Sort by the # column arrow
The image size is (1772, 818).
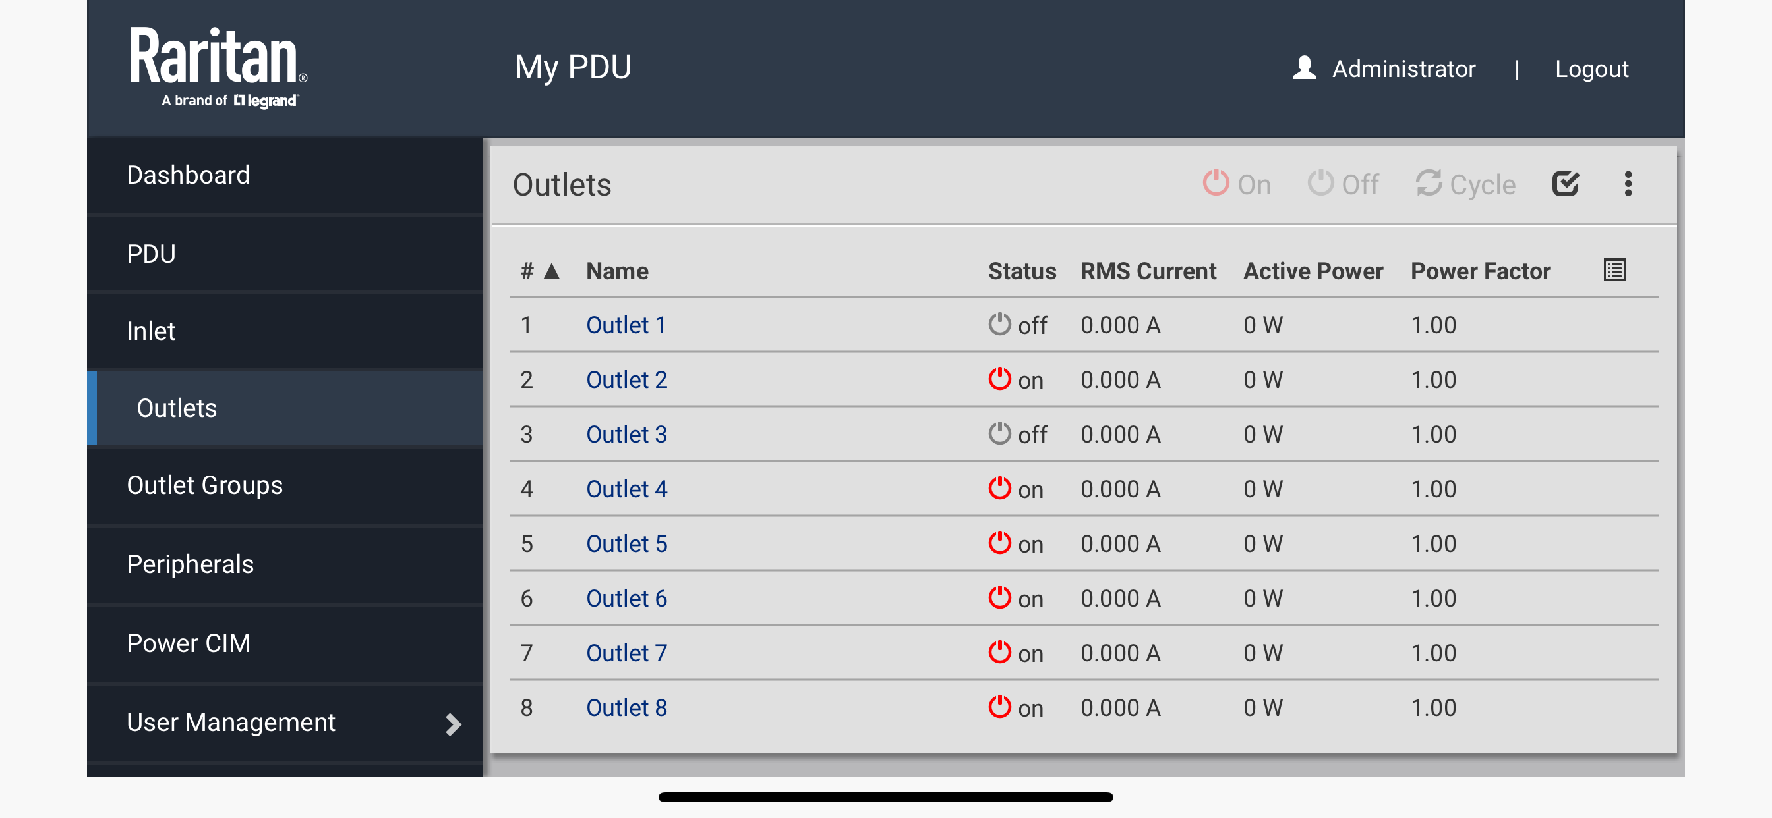(x=551, y=271)
